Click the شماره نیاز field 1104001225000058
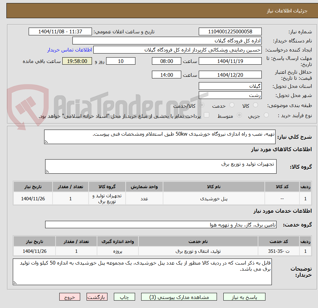Screen dimensions: 318x308 pos(230,32)
